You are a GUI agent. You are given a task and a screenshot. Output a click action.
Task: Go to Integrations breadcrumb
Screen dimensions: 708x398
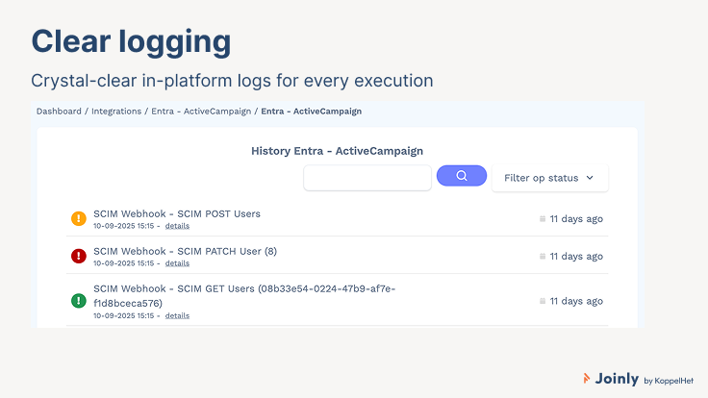[116, 112]
